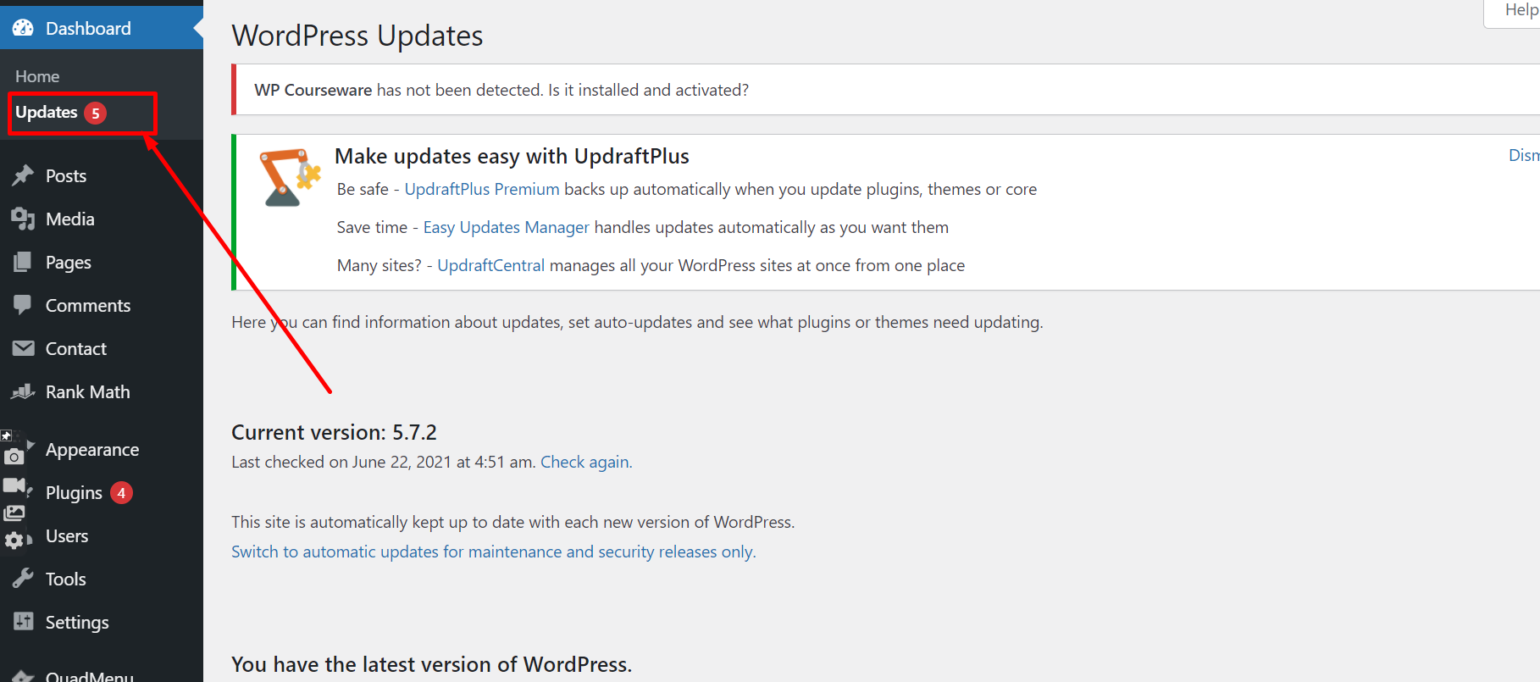Click the Dashboard gauge icon

point(23,28)
